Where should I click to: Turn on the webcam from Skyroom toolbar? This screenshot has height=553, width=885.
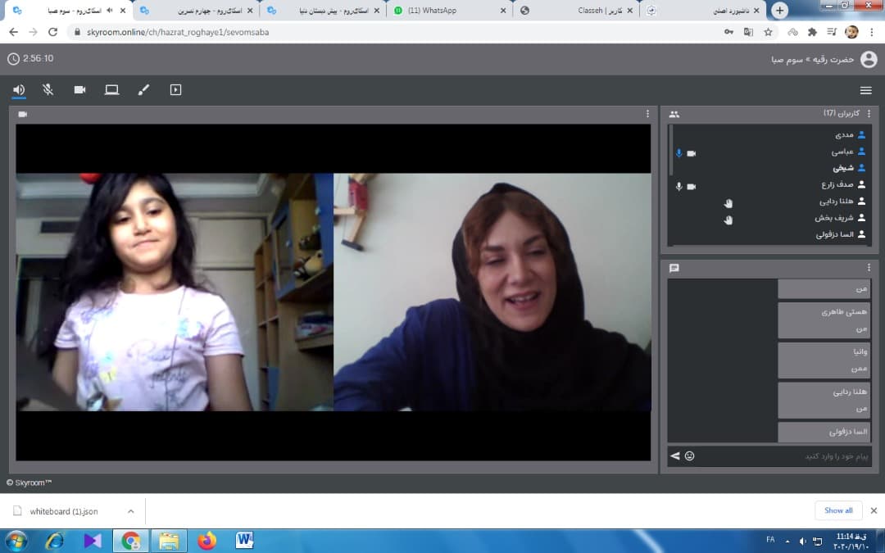(79, 90)
